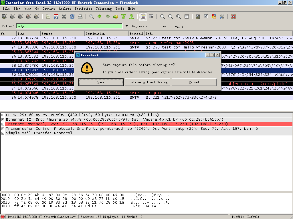Open the Capture menu
This screenshot has height=219, width=293.
pyautogui.click(x=49, y=9)
